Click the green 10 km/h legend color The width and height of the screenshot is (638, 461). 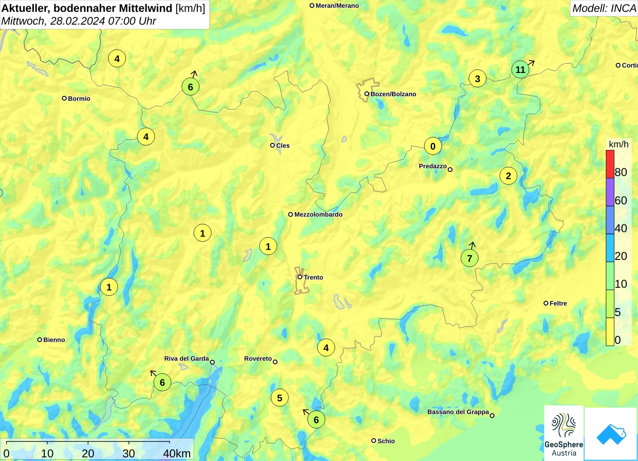pos(610,276)
